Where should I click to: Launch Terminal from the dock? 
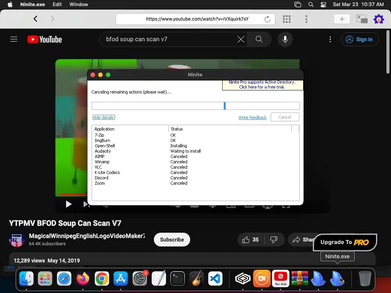click(178, 278)
